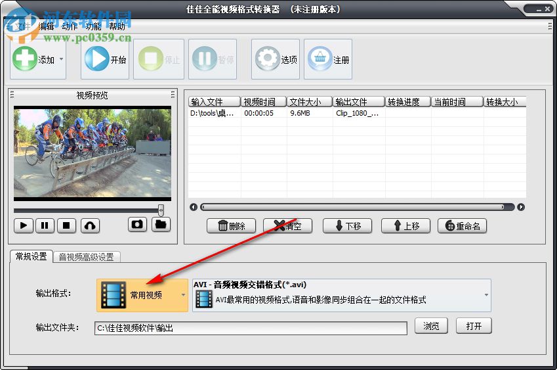Screen dimensions: 557x370
Task: Click the preview panel right grip icon
Action: coord(173,95)
